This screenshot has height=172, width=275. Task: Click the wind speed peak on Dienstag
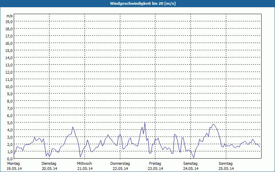(x=73, y=127)
